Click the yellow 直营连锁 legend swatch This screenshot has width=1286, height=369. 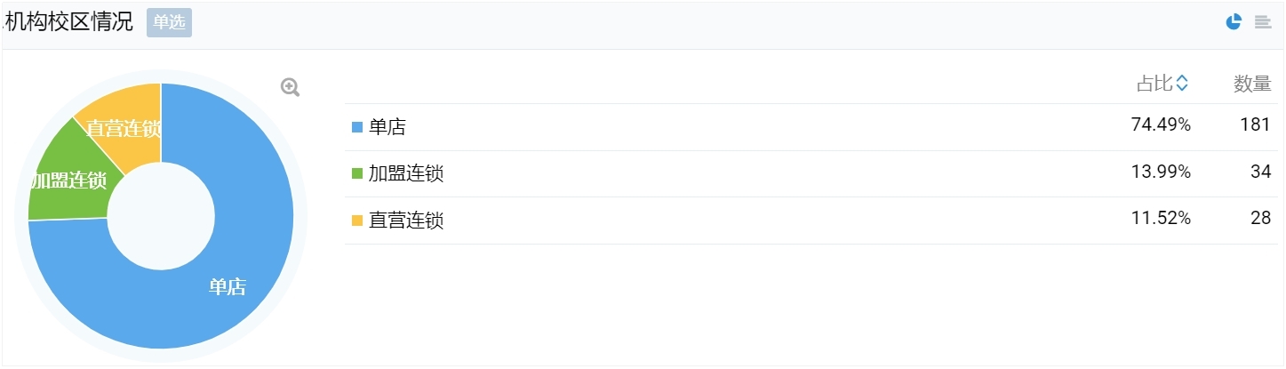pos(357,221)
